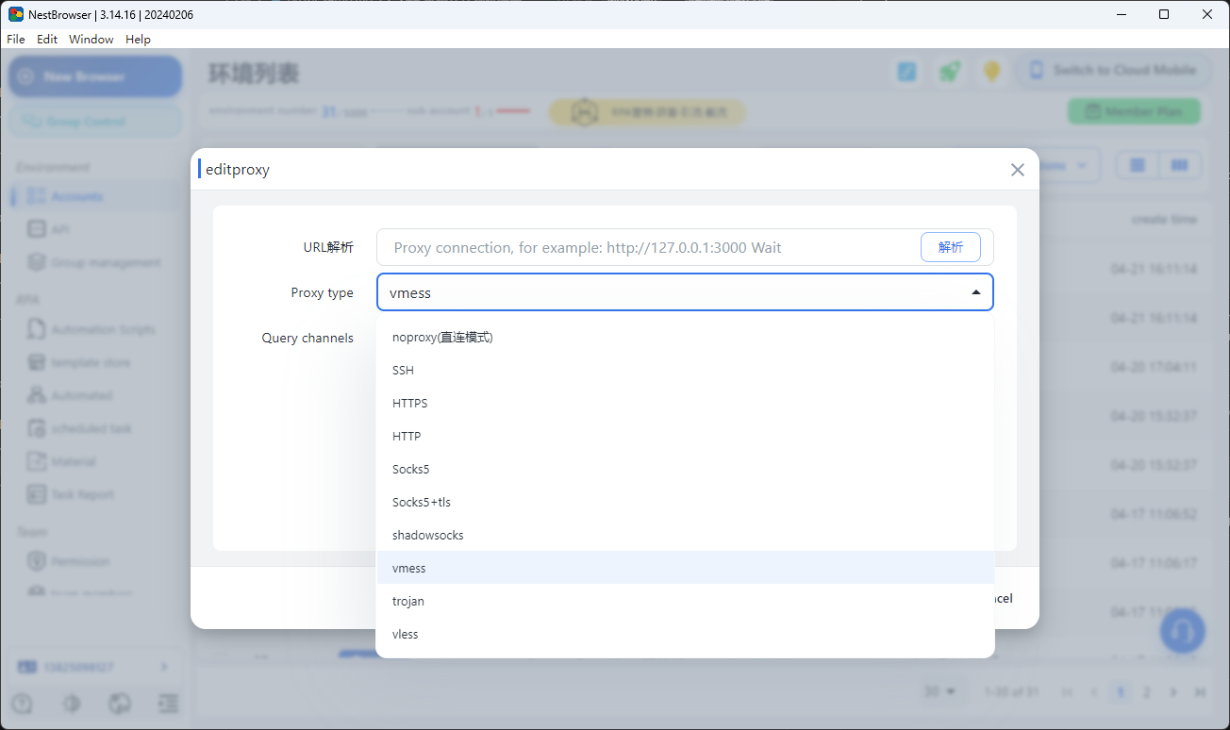The height and width of the screenshot is (730, 1230).
Task: Click the blue pencil edit icon in header
Action: point(906,70)
